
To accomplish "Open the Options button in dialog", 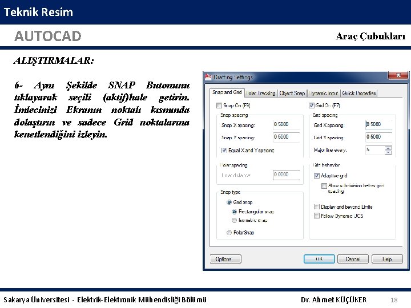I will [x=225, y=259].
